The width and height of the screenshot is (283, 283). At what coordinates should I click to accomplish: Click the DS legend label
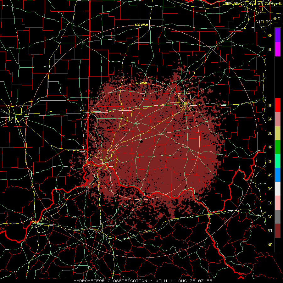click(270, 189)
